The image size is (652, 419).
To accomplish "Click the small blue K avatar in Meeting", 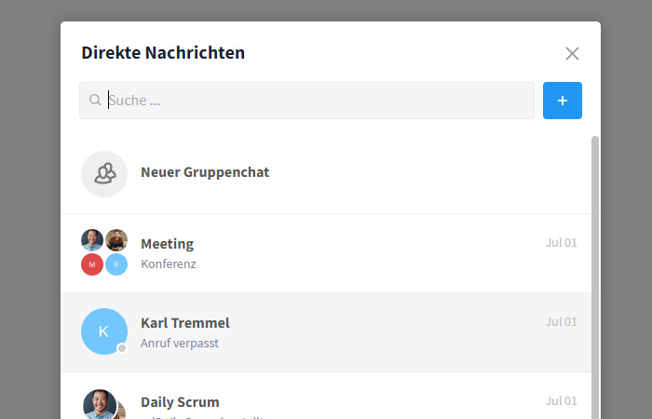I will click(116, 264).
